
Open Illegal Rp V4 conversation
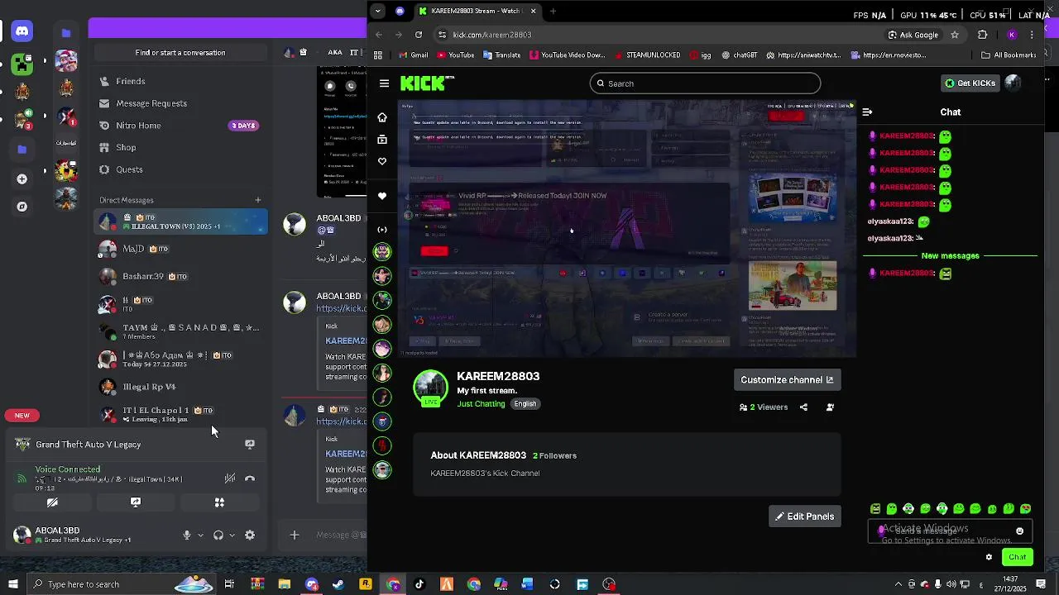point(181,387)
